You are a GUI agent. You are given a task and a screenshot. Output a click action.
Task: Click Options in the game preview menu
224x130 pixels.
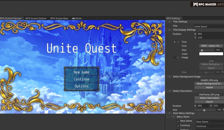click(82, 86)
